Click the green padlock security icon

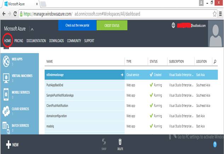click(x=21, y=14)
